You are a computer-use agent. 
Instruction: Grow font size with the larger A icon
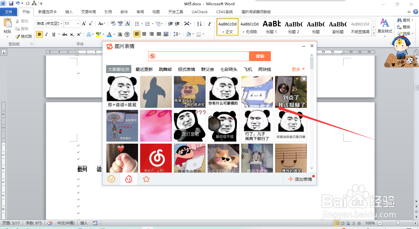(x=84, y=24)
